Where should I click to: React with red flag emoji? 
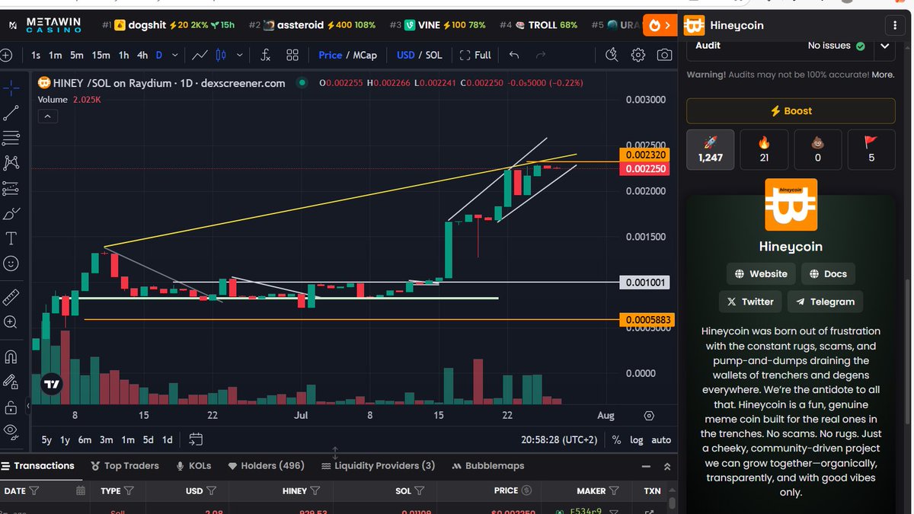point(871,149)
